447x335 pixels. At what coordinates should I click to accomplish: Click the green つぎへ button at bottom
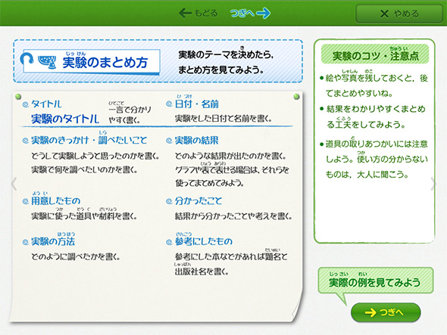pyautogui.click(x=386, y=312)
